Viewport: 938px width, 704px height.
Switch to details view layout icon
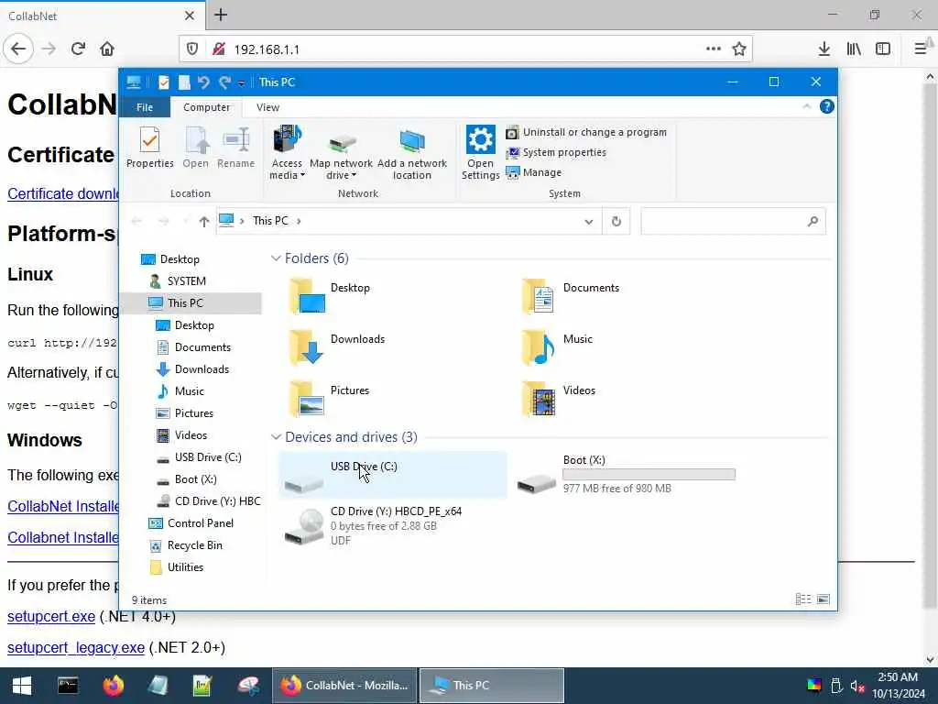pos(803,599)
